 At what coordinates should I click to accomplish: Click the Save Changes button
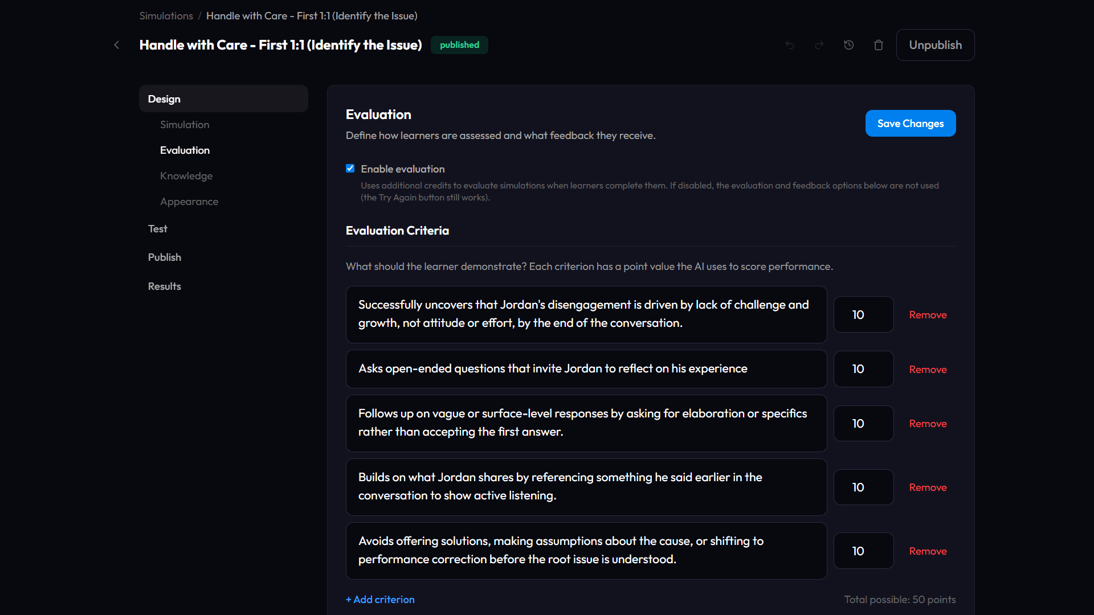tap(911, 124)
